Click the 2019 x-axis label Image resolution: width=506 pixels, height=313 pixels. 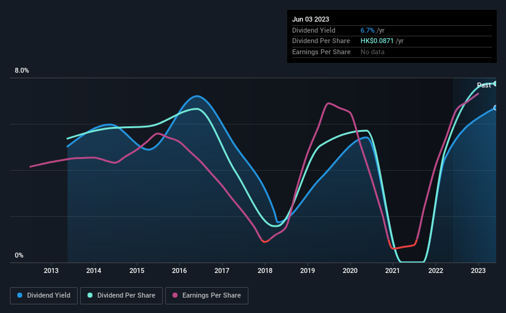click(308, 270)
